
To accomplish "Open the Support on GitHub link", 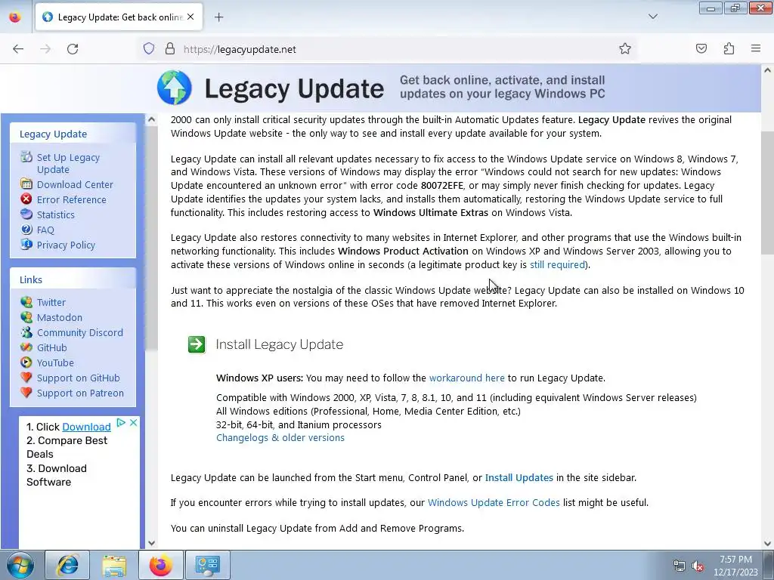I will pos(79,378).
